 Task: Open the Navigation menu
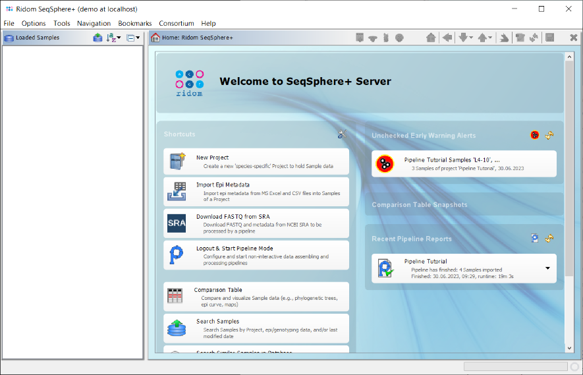[94, 23]
